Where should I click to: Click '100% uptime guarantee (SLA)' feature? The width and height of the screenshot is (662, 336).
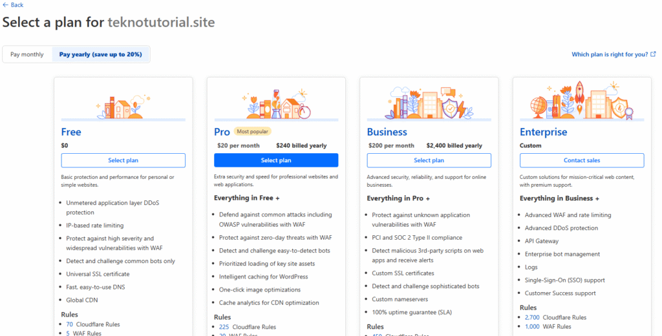coord(412,312)
